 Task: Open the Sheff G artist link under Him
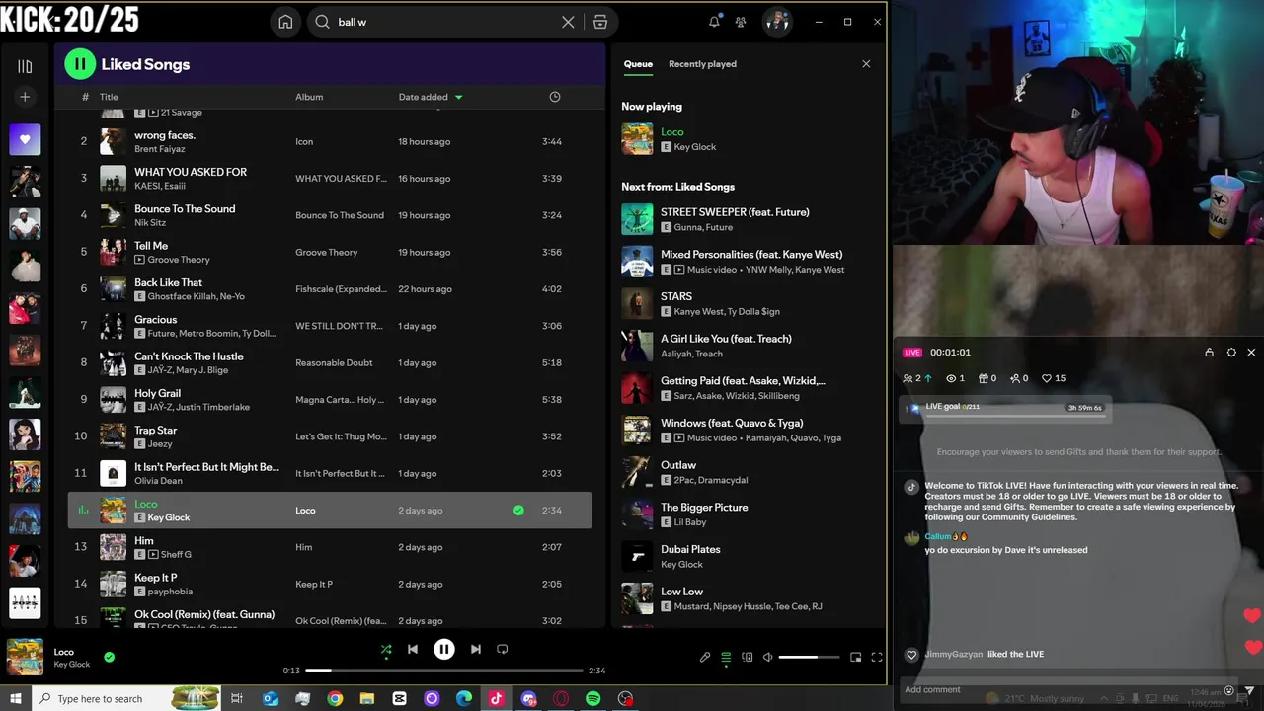click(x=176, y=555)
